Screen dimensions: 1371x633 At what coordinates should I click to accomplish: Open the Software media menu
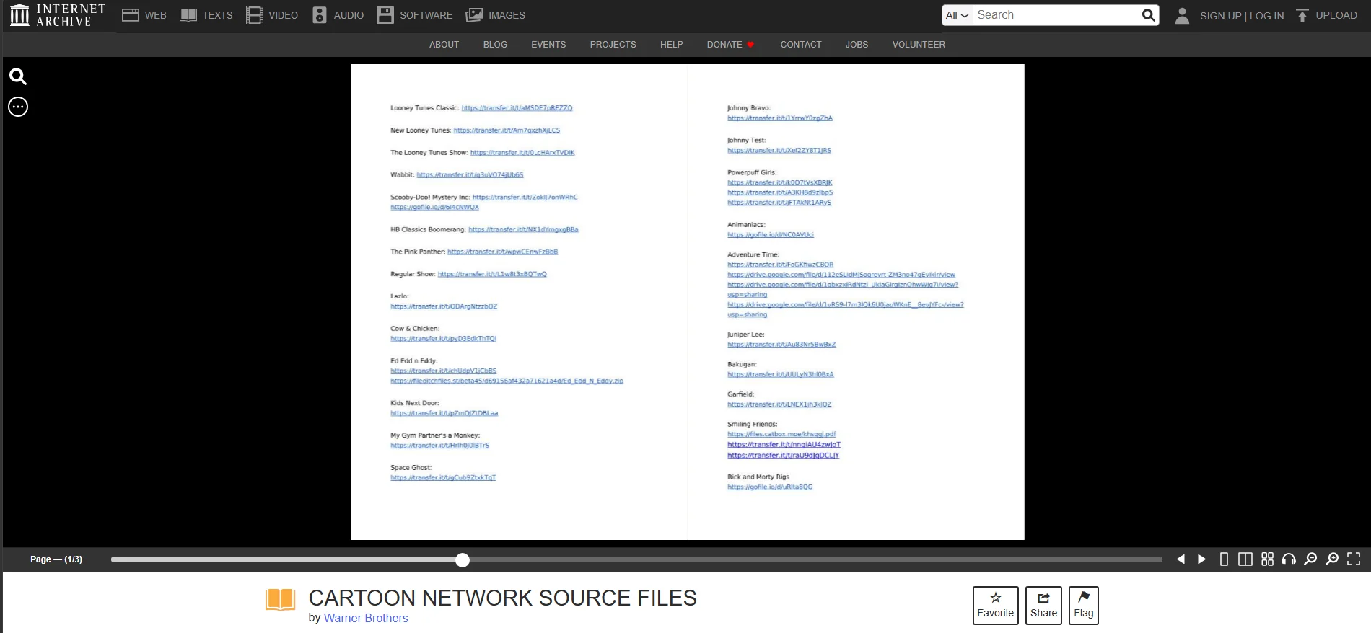(415, 15)
